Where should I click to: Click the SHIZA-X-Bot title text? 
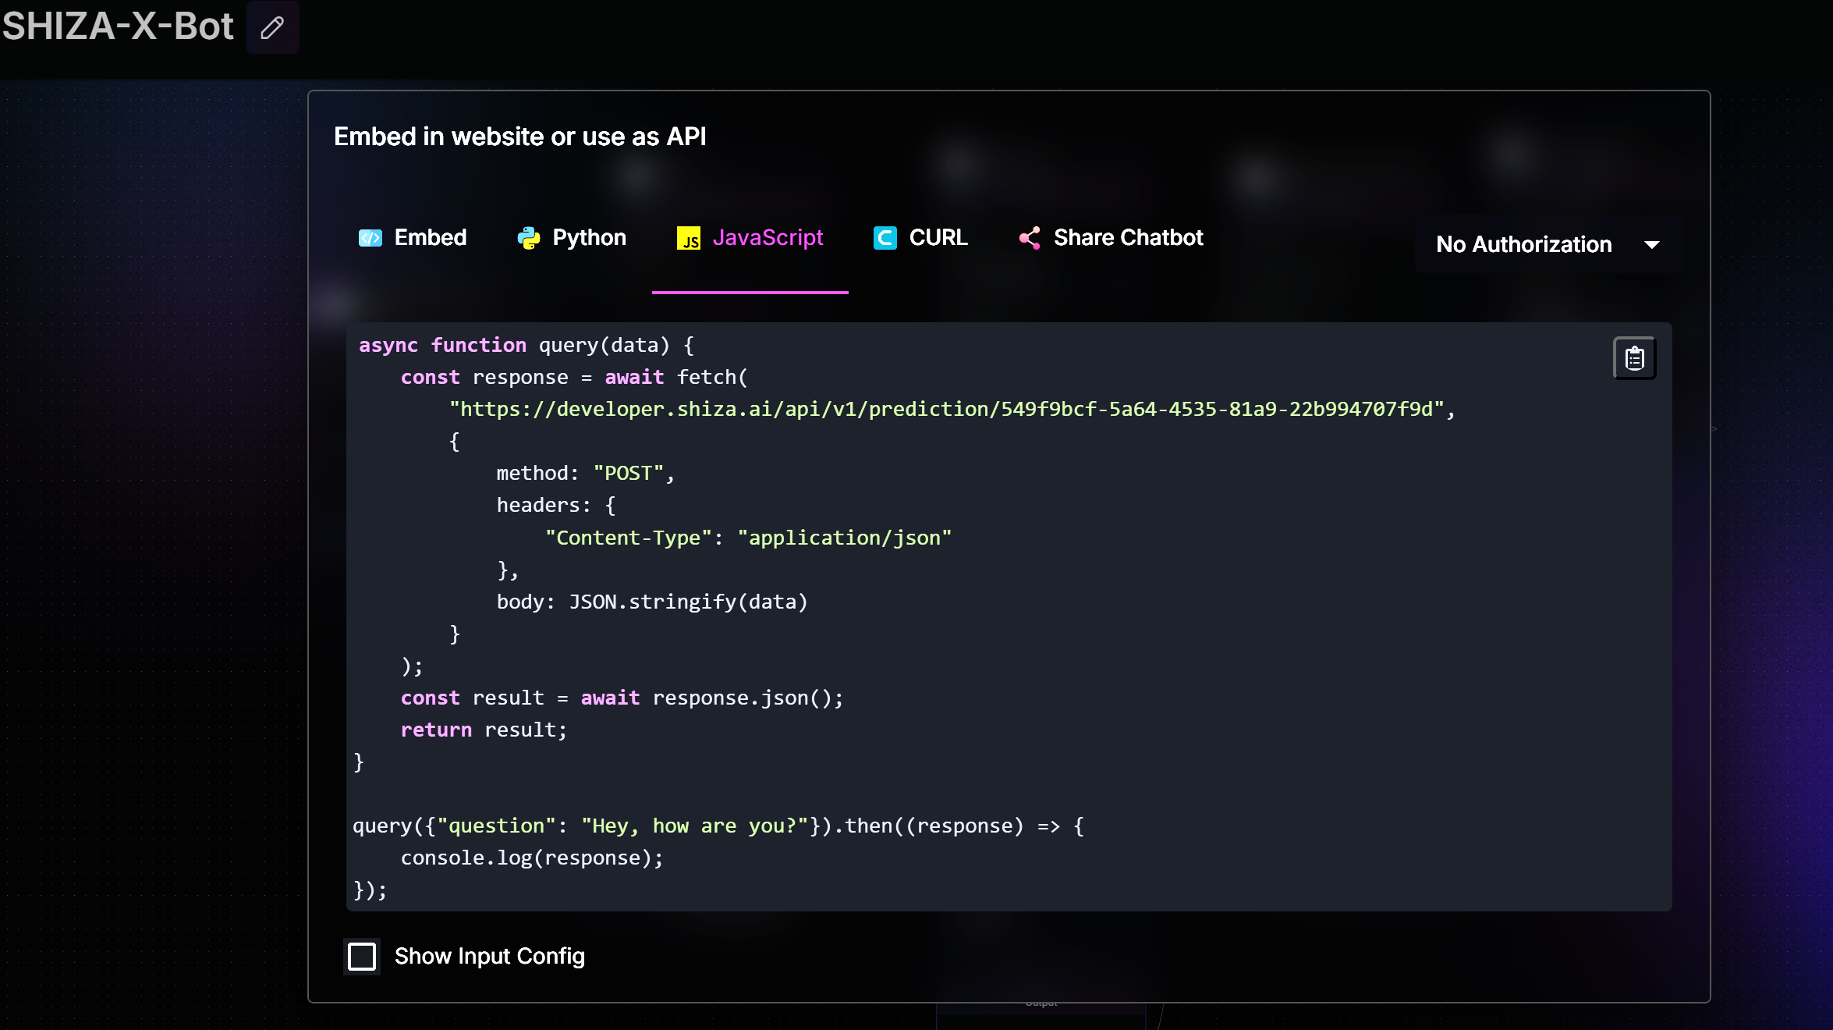(x=118, y=27)
